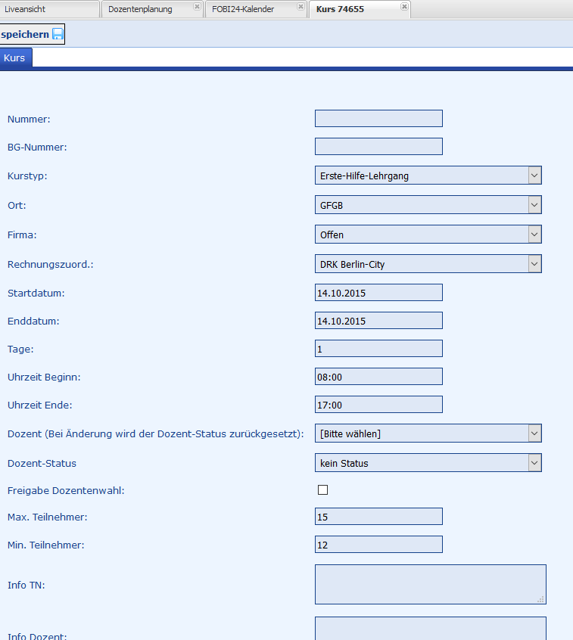Expand the Ort dropdown showing GFGB
Screen dimensions: 573x640
pos(428,205)
